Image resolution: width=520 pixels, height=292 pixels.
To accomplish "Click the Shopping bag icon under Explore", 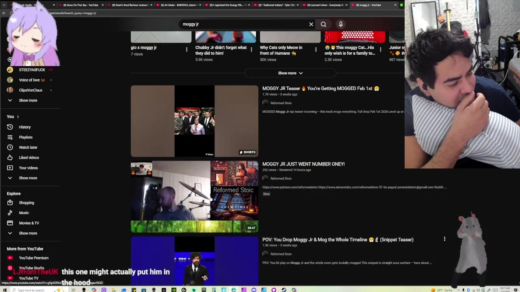I will click(10, 202).
